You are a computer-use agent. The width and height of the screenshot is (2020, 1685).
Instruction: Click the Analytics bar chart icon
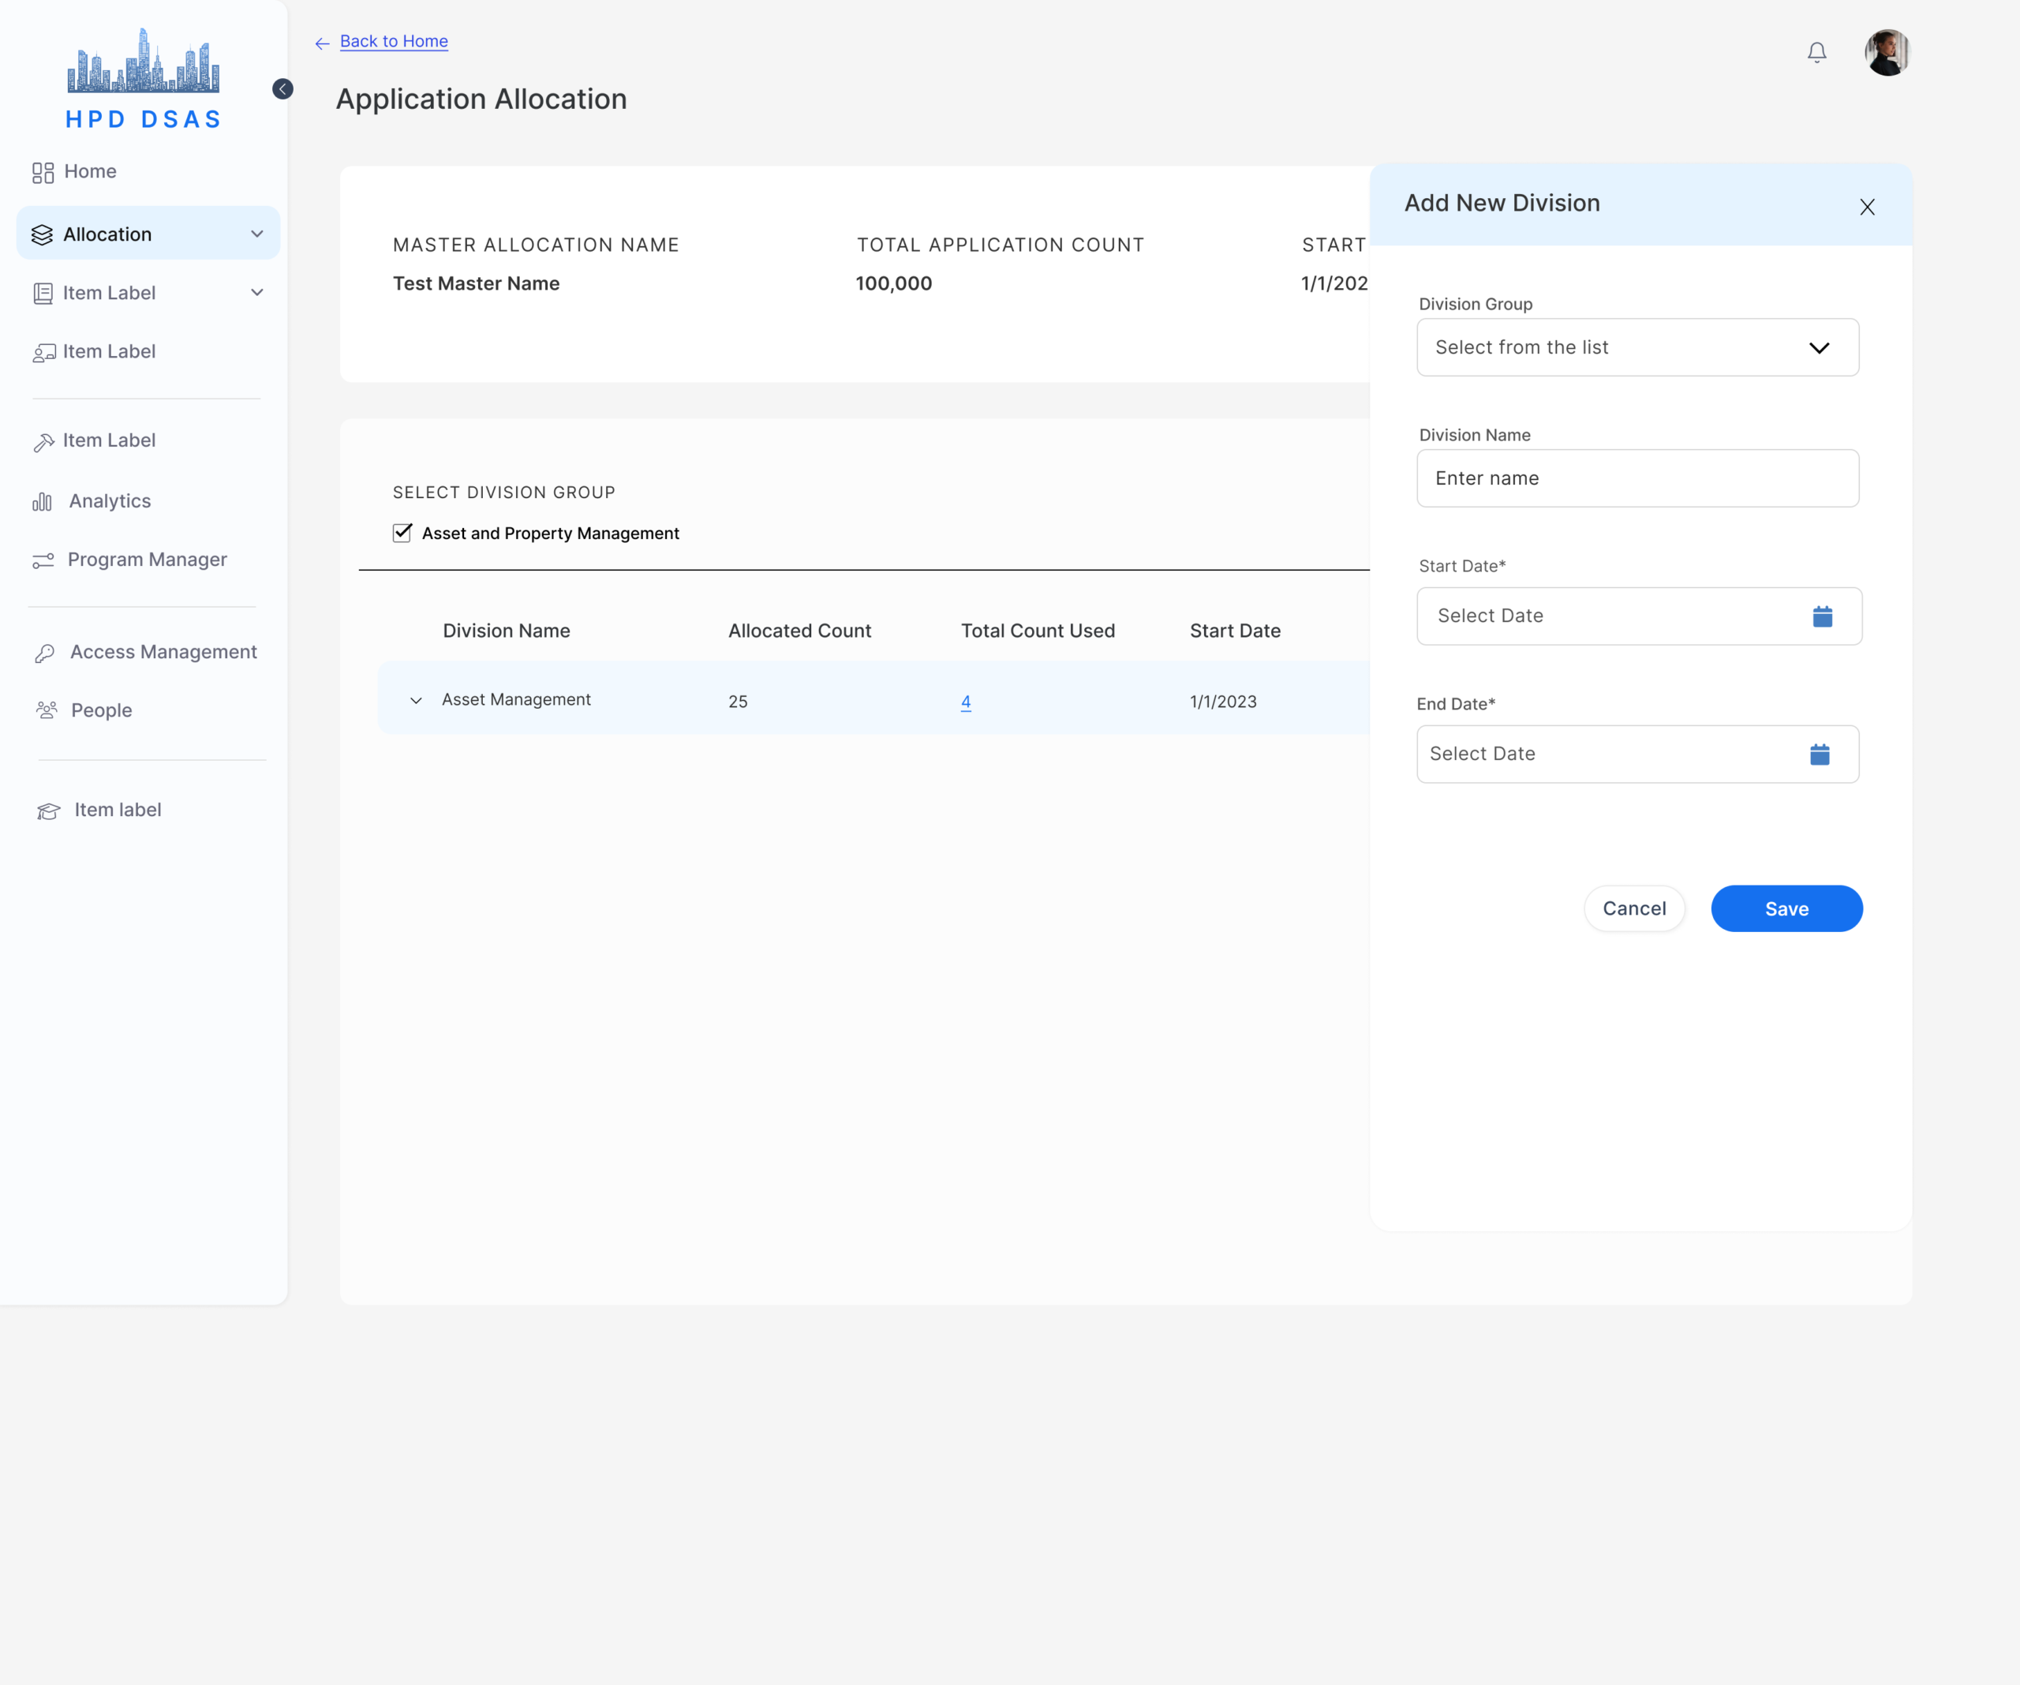tap(43, 501)
